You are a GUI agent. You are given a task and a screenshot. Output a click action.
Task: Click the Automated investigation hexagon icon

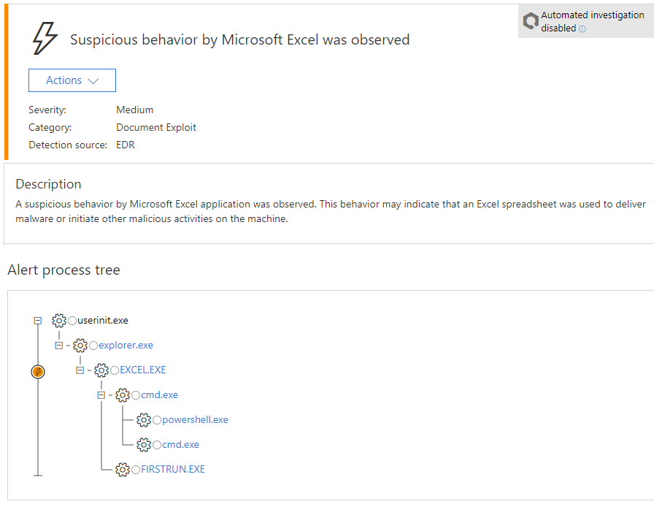coord(531,21)
